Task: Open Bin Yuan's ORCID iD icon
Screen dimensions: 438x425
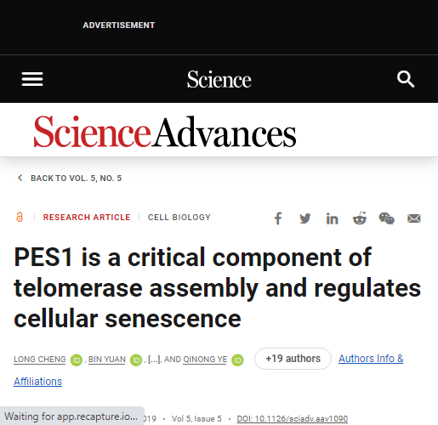Action: click(136, 360)
